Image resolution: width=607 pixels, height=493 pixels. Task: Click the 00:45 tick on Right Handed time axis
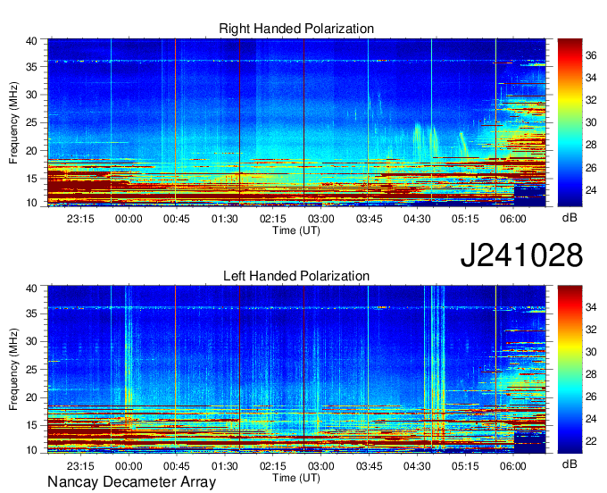tap(177, 219)
